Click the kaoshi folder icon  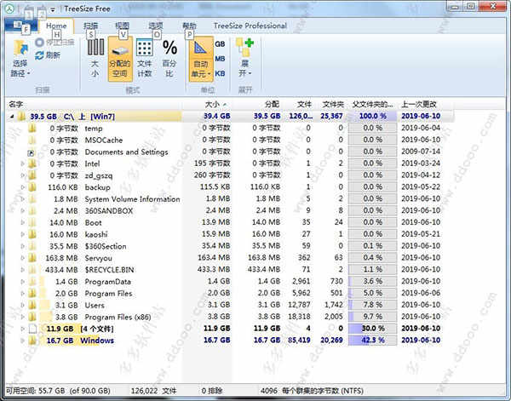pos(32,234)
